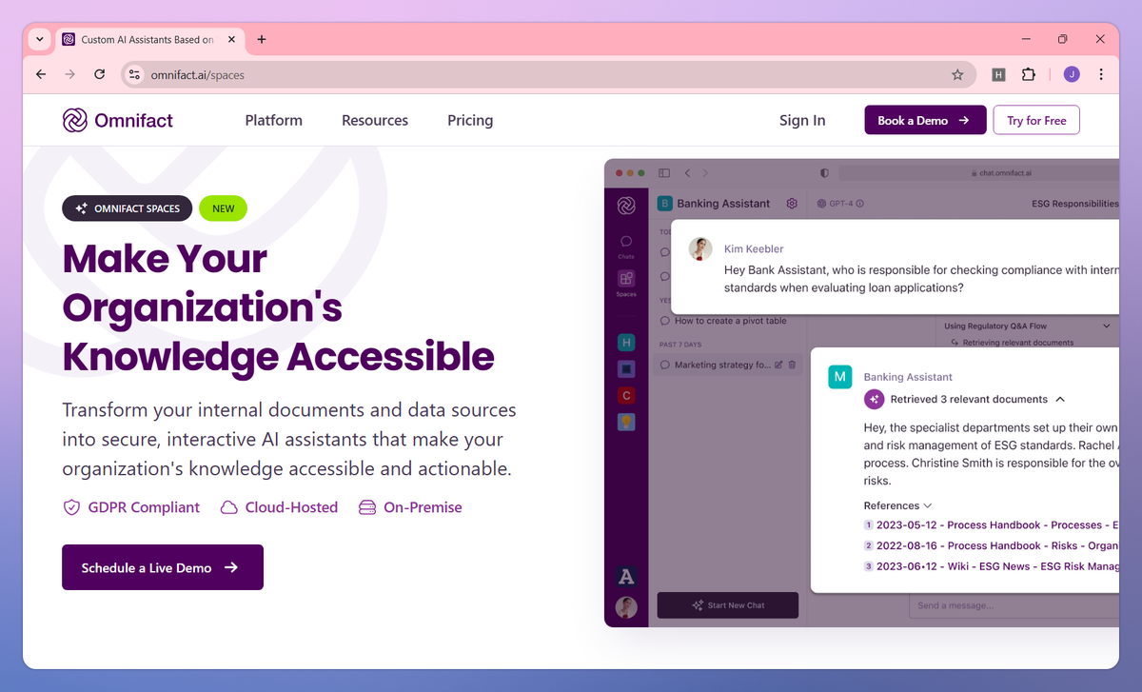The image size is (1142, 692).
Task: Close the Custom AI Assistants tab
Action: [231, 40]
